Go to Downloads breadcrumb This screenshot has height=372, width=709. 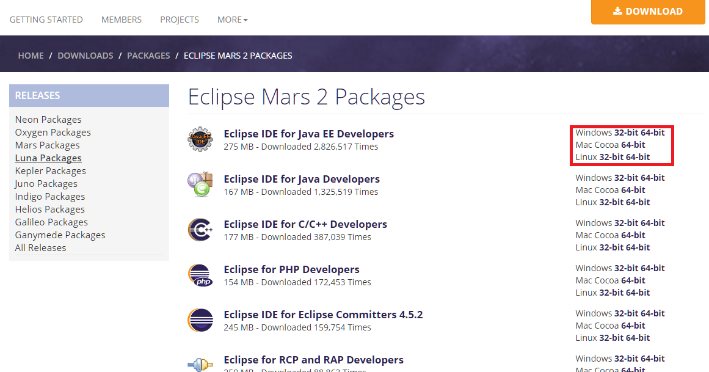tap(85, 56)
